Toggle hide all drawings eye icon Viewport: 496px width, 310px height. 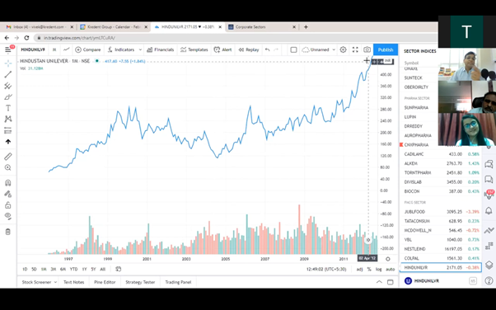click(x=8, y=216)
